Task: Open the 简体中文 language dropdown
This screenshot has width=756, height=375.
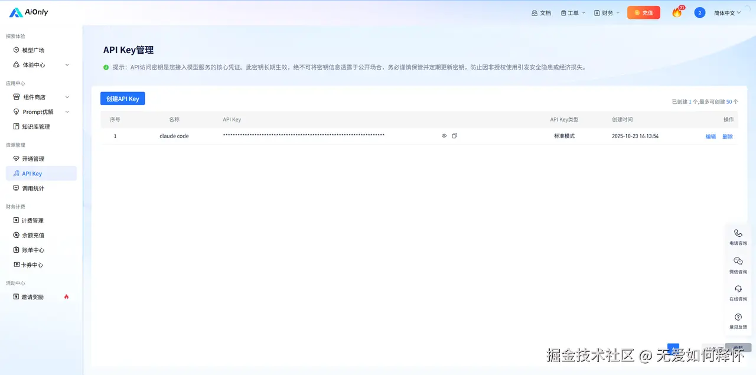Action: tap(727, 12)
